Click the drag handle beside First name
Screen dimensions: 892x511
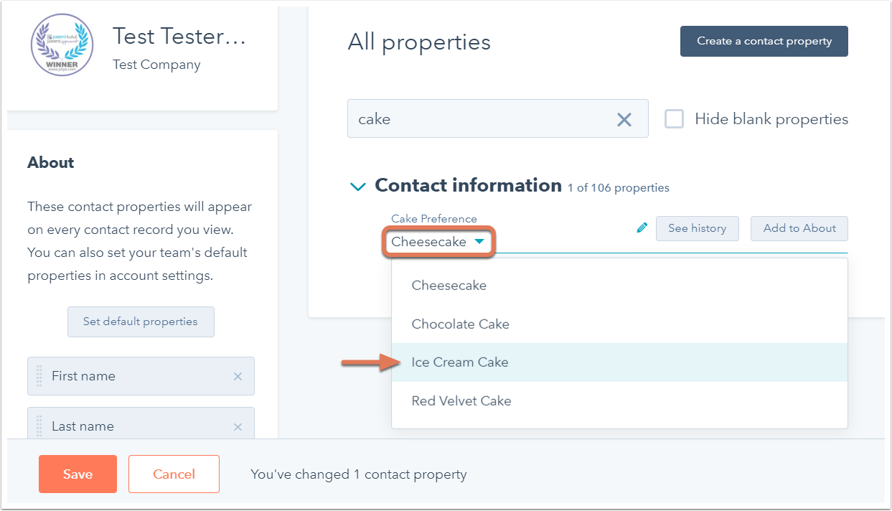(39, 376)
